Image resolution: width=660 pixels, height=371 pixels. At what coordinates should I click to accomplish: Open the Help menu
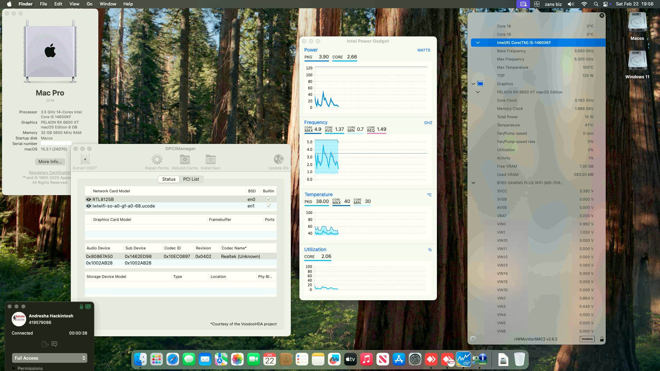128,4
